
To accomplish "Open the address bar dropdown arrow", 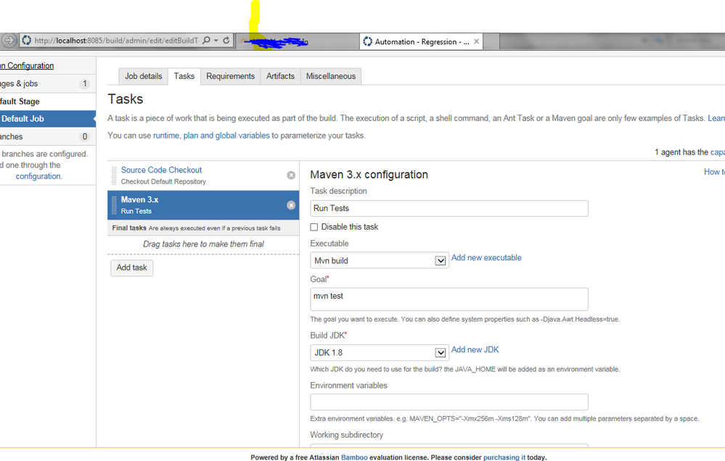I will [216, 41].
